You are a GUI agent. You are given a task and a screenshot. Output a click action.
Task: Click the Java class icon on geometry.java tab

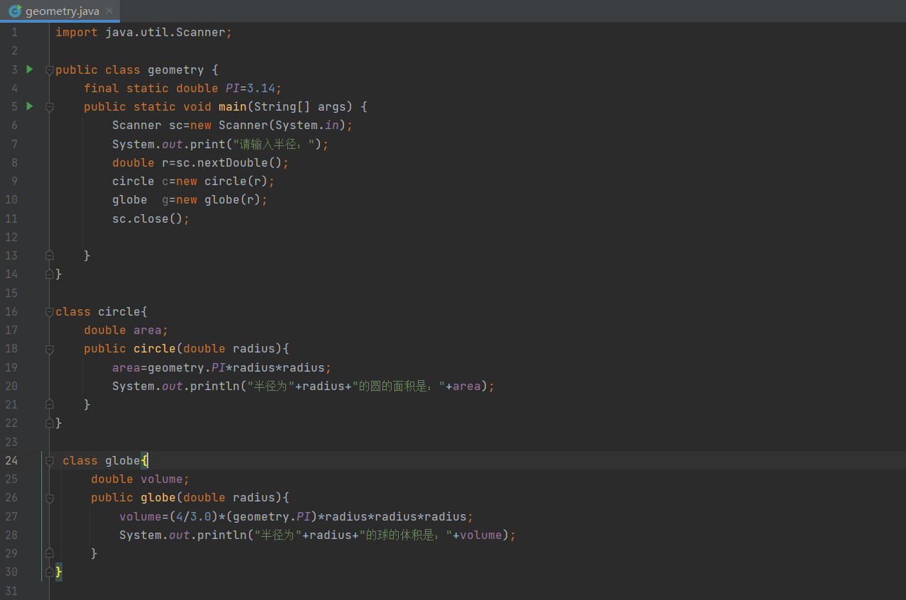[x=14, y=11]
